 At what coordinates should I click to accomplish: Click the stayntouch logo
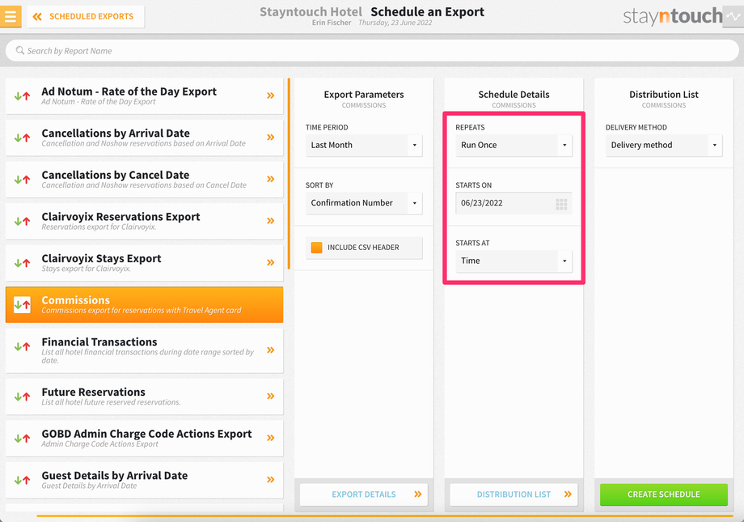pyautogui.click(x=672, y=17)
